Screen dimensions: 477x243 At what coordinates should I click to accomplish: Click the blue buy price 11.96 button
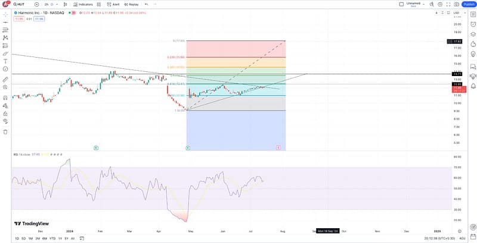click(x=39, y=19)
